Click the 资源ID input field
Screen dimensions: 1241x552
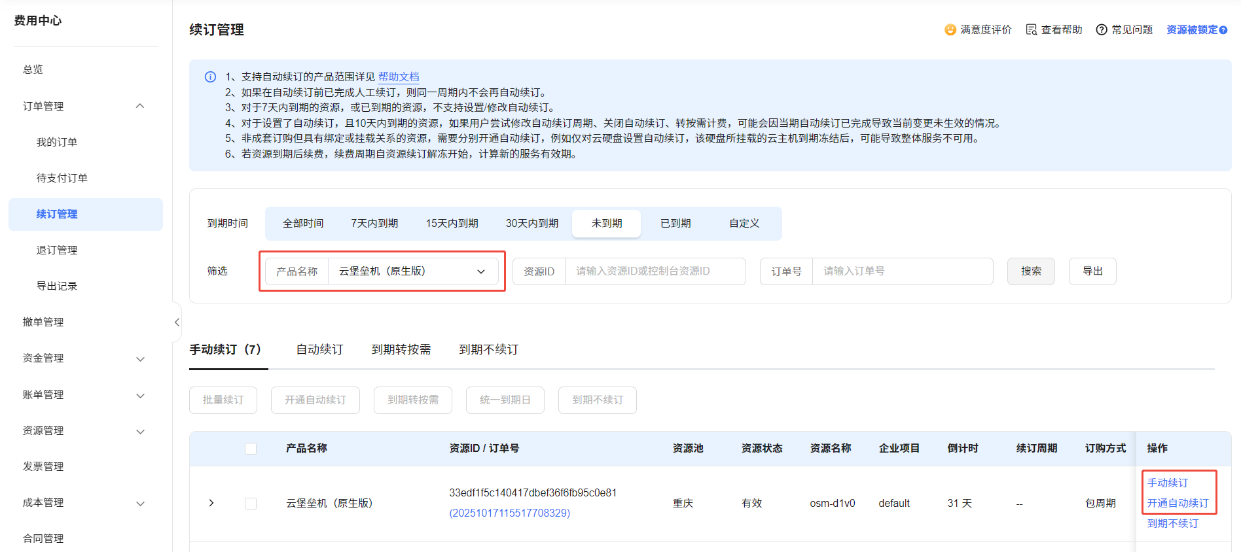point(655,271)
